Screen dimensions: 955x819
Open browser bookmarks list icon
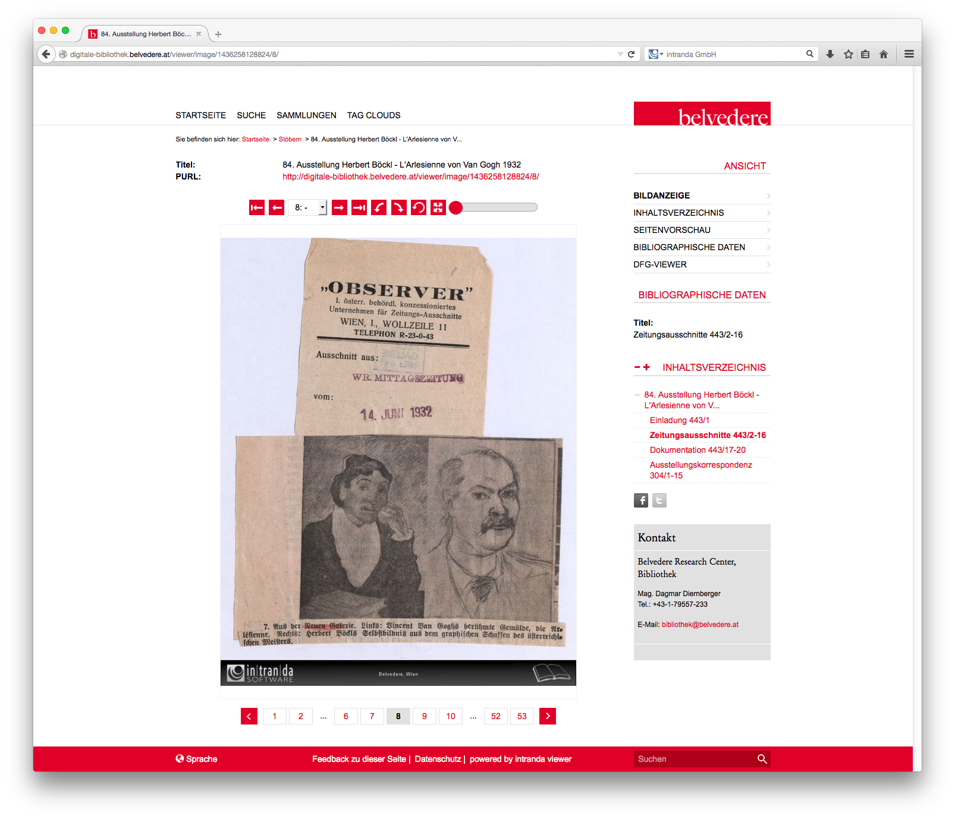pos(866,54)
